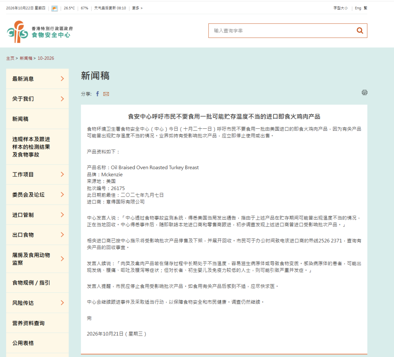Click 更多 > weather link

pyautogui.click(x=138, y=8)
